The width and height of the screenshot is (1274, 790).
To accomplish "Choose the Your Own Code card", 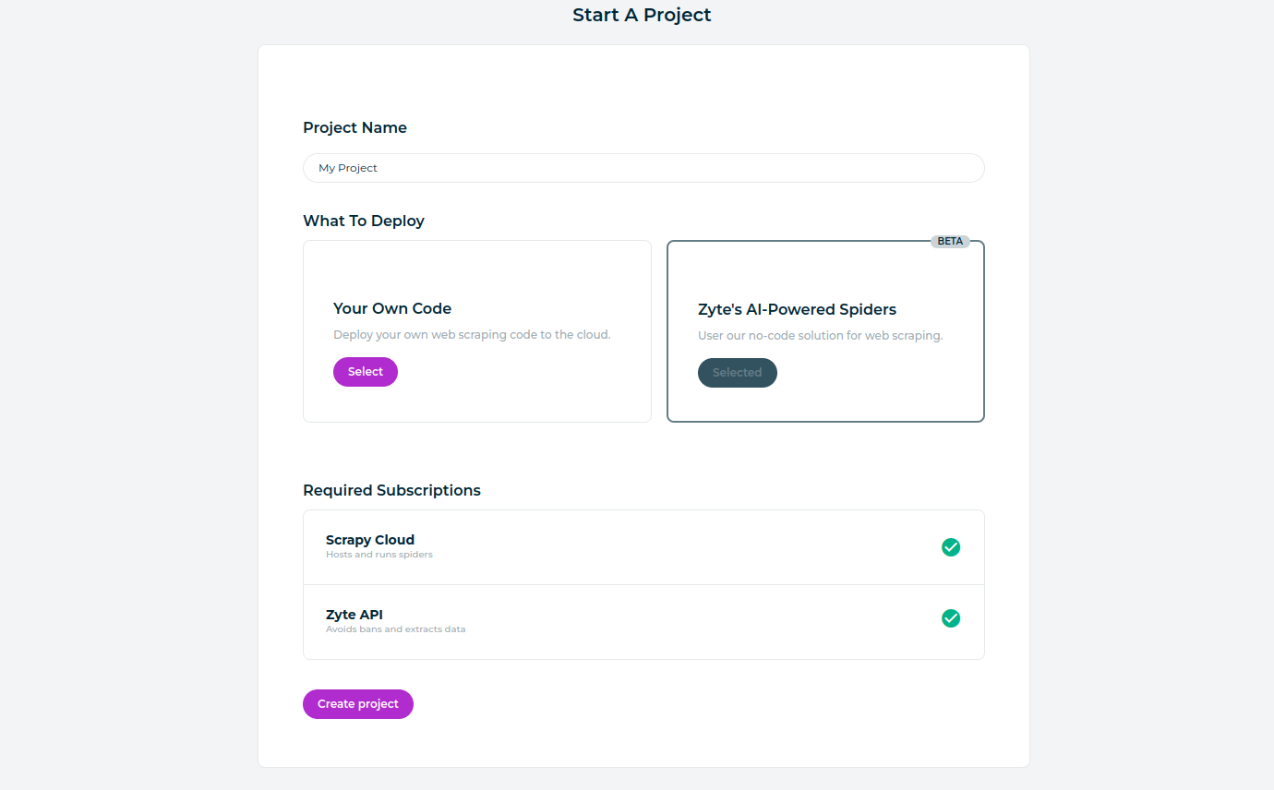I will coord(477,331).
